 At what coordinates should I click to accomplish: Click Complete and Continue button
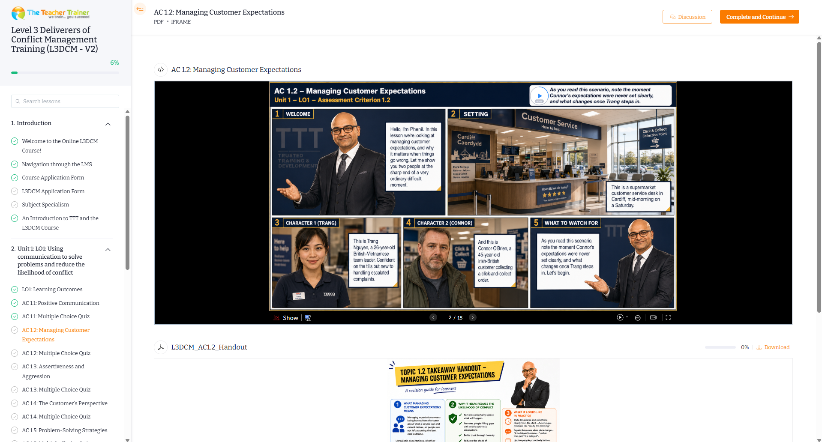pos(759,17)
